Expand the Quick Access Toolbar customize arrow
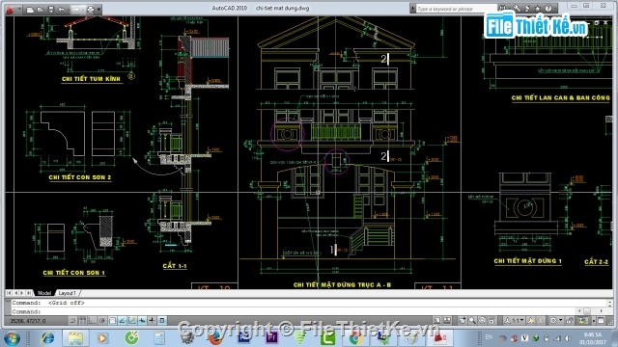This screenshot has width=618, height=347. 98,10
